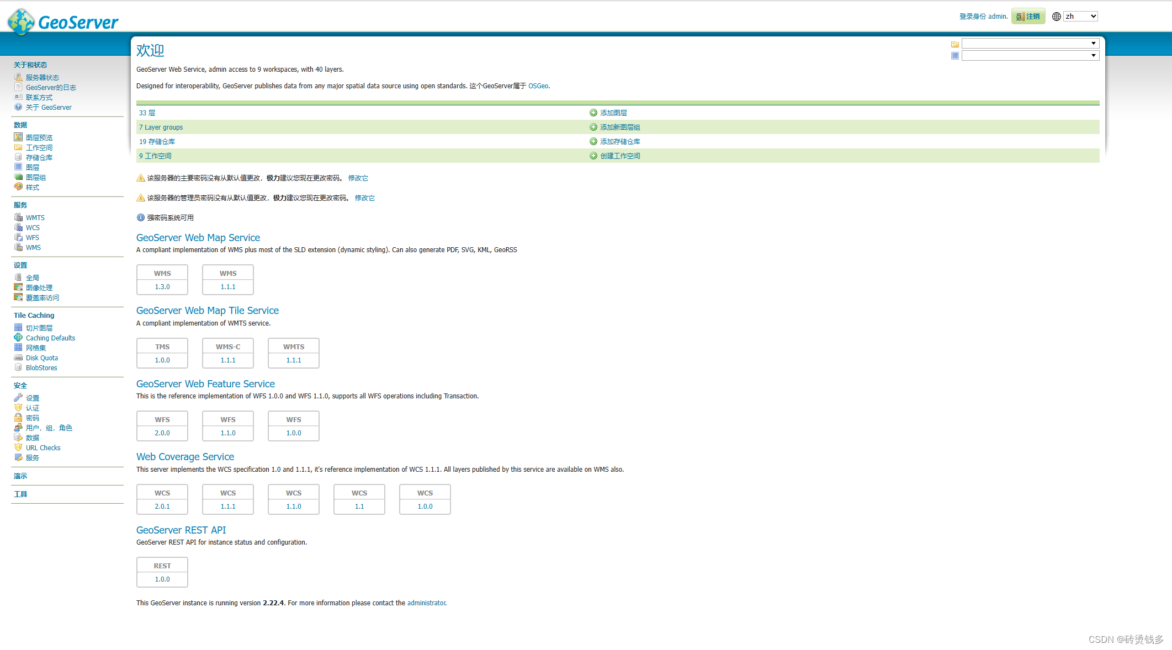
Task: Open the layer filter dropdown under workspace
Action: click(x=1030, y=56)
